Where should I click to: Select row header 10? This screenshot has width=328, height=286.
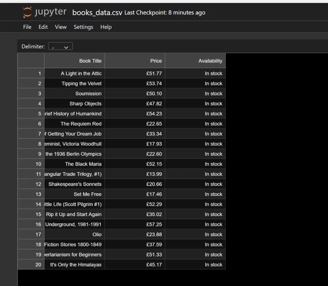coord(31,164)
